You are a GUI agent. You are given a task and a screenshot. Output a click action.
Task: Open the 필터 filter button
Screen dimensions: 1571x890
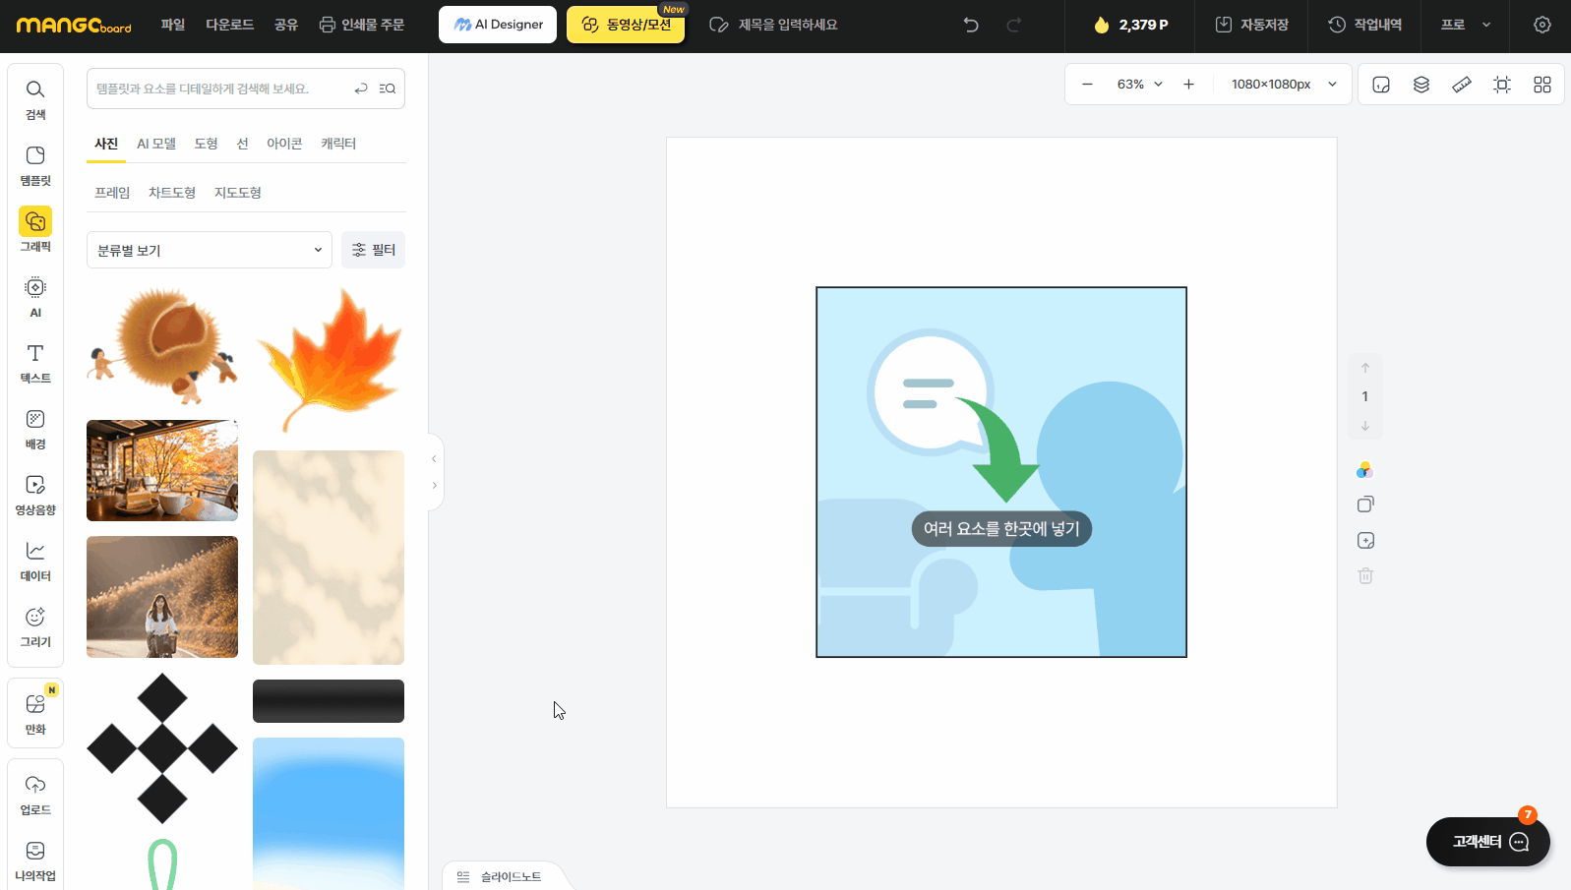coord(374,250)
